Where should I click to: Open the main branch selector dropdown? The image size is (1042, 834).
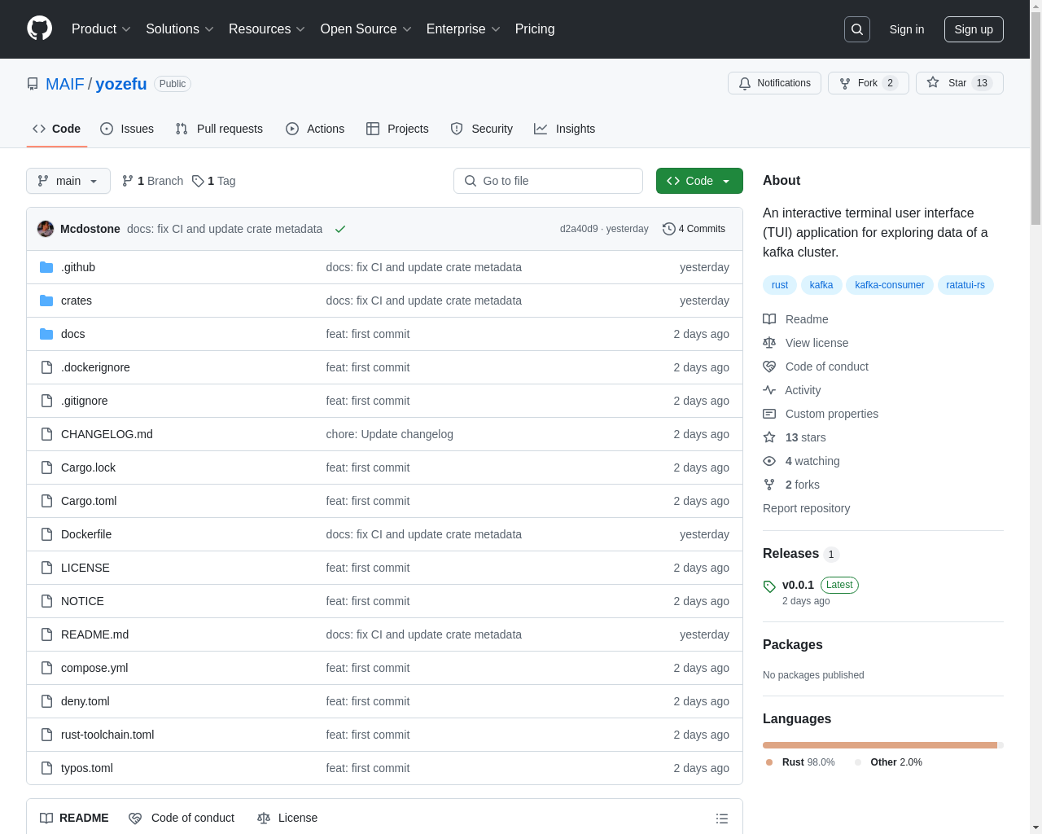(x=68, y=181)
